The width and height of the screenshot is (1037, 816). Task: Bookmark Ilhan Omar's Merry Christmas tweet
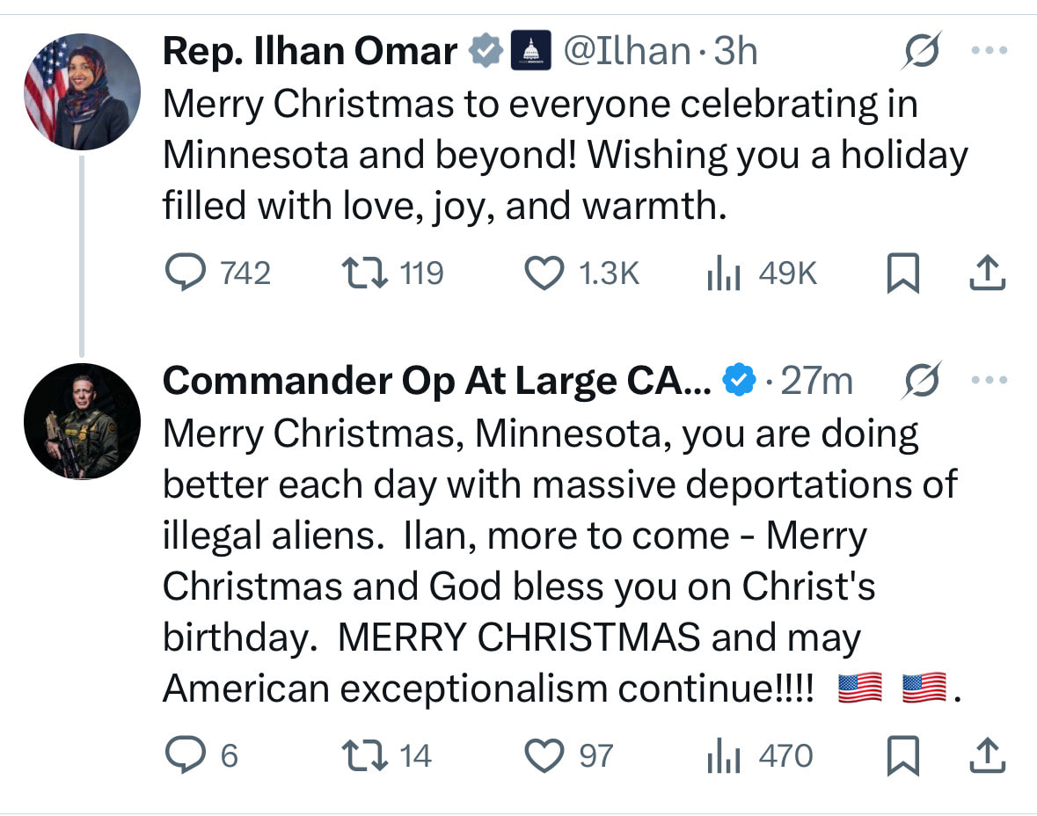903,273
